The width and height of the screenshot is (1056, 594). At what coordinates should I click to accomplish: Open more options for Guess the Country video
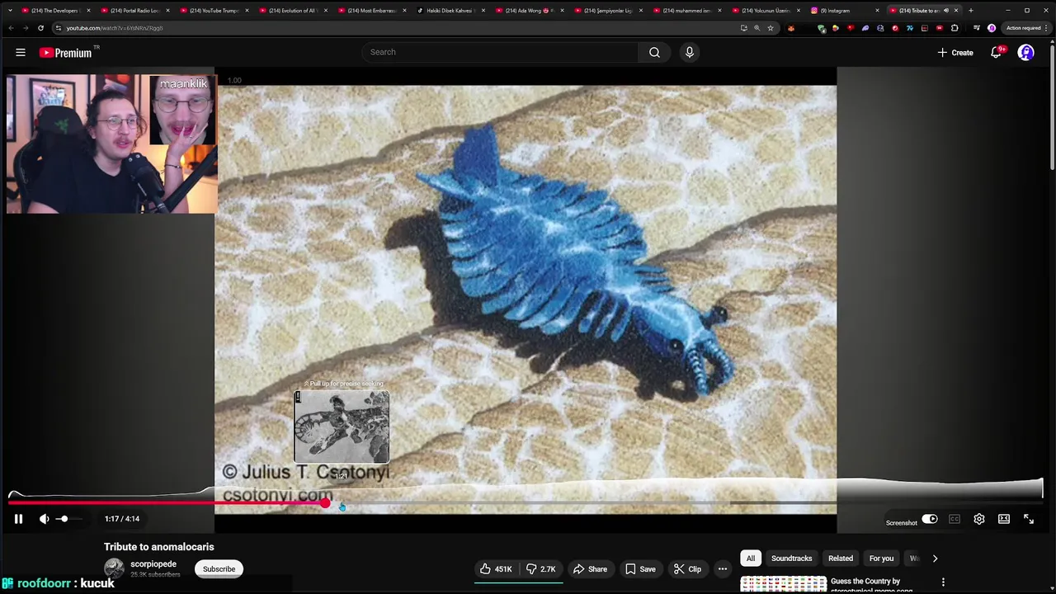click(943, 582)
